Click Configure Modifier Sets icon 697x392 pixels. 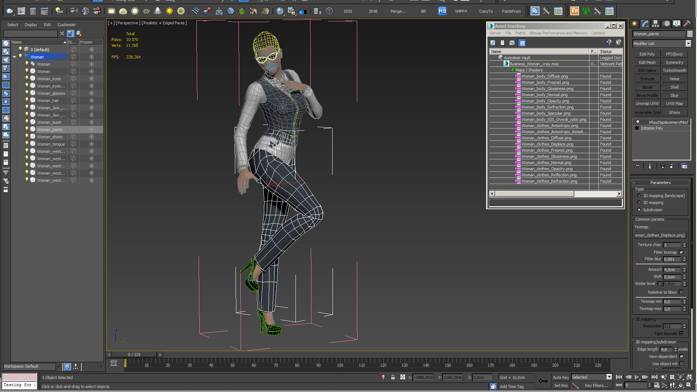tap(685, 166)
